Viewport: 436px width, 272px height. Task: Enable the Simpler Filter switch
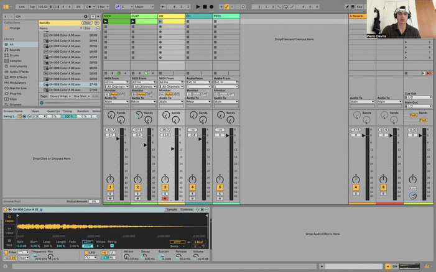pos(6,253)
